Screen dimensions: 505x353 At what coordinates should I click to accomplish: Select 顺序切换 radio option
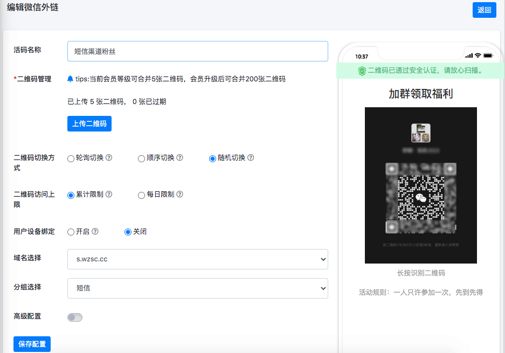[142, 158]
